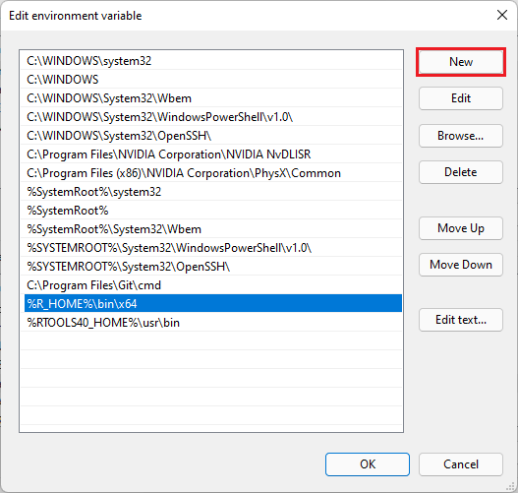Open the Edit text... view

pos(461,320)
